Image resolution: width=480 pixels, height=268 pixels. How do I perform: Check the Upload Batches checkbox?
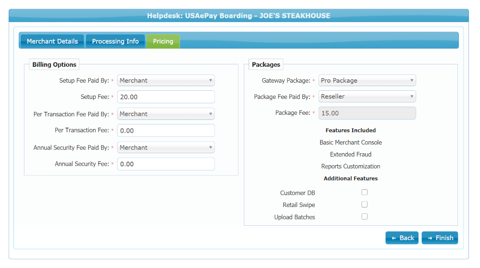pos(364,217)
